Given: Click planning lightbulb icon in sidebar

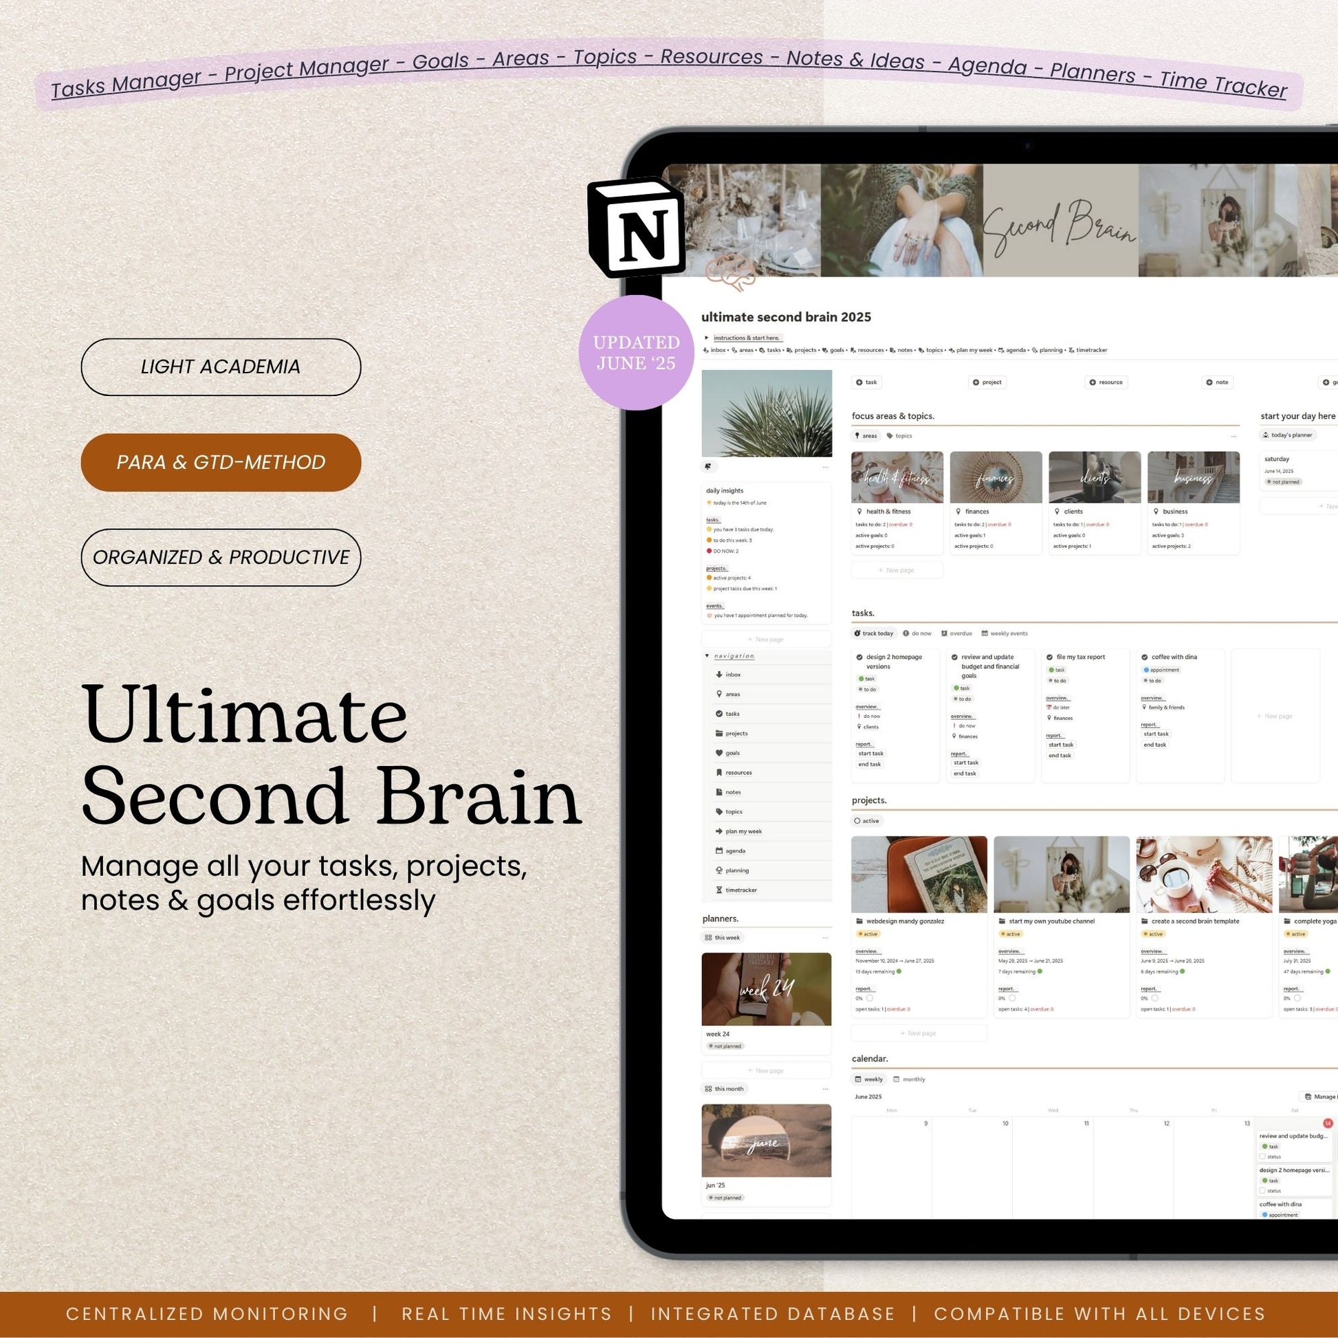Looking at the screenshot, I should tap(719, 870).
